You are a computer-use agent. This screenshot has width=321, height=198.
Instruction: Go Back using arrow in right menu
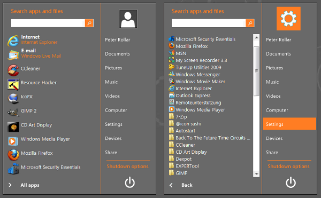[171, 185]
